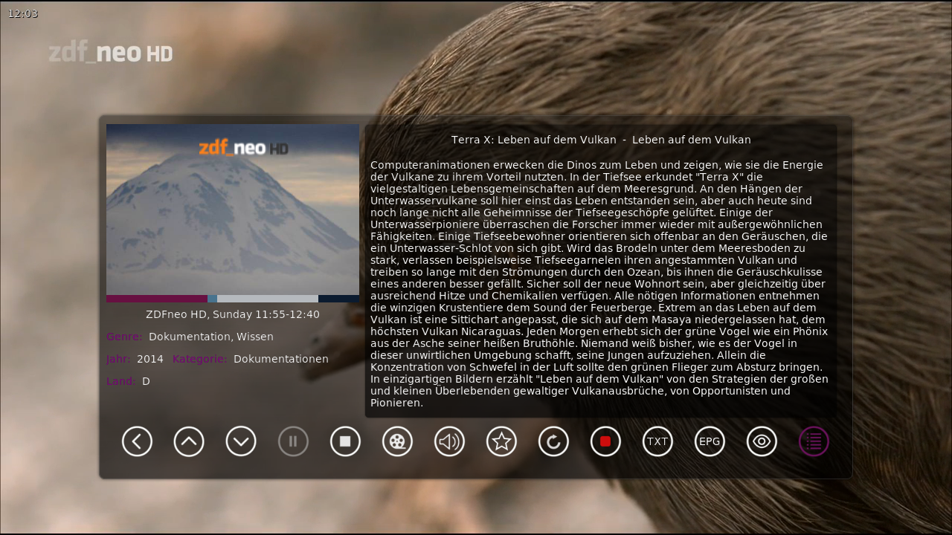952x535 pixels.
Task: Click the back arrow button
Action: click(137, 441)
